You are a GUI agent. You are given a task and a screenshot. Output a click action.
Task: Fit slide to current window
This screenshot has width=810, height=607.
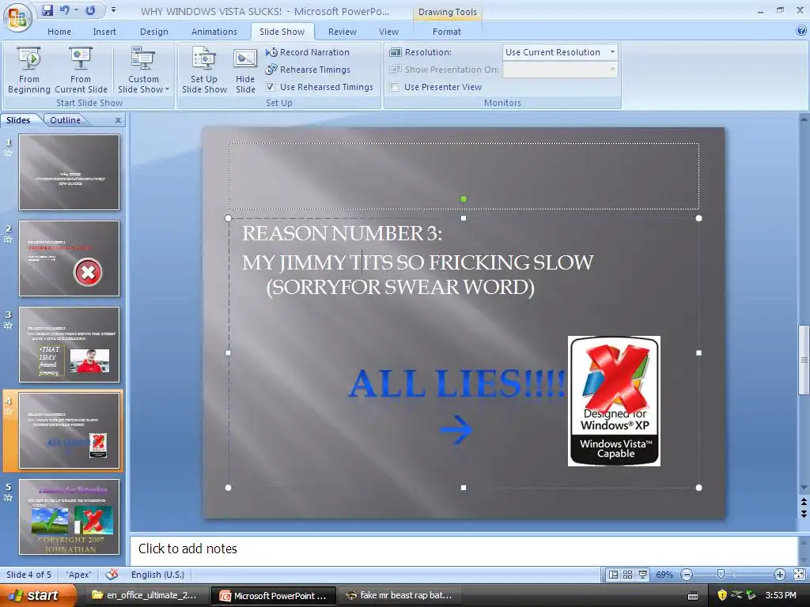[x=799, y=575]
